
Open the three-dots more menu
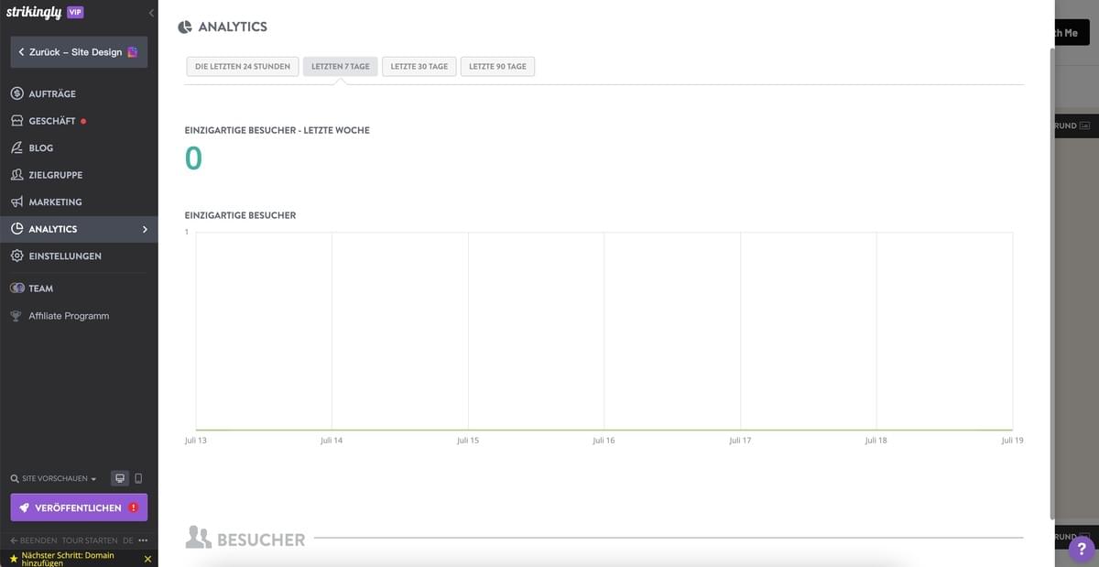coord(143,540)
